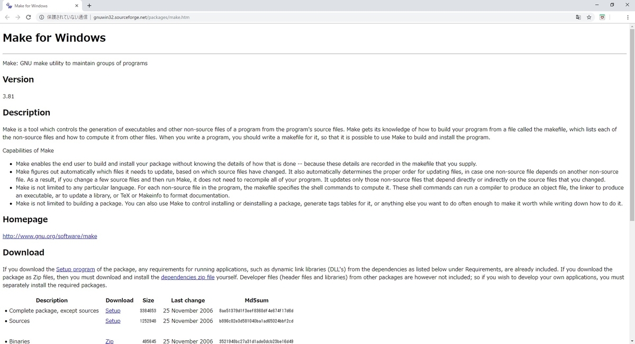
Task: Open the browser extension icon
Action: 602,17
